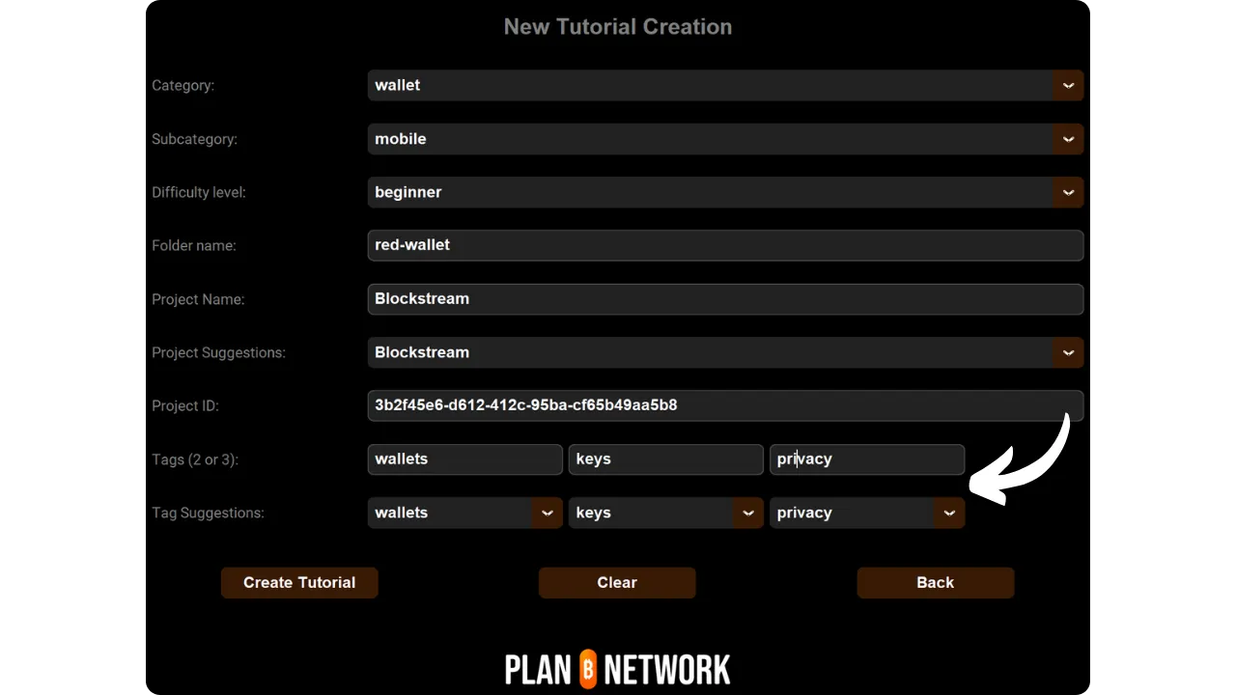
Task: Open the Difficulty level dropdown showing beginner
Action: [724, 192]
